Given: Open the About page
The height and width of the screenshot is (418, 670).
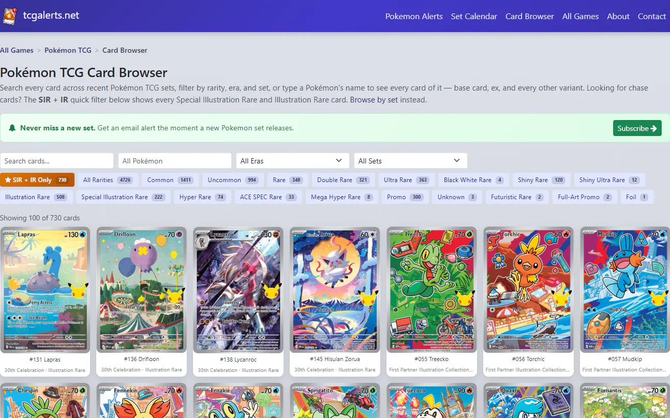Looking at the screenshot, I should point(618,16).
